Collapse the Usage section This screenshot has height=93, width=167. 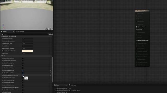[x=1, y=56]
